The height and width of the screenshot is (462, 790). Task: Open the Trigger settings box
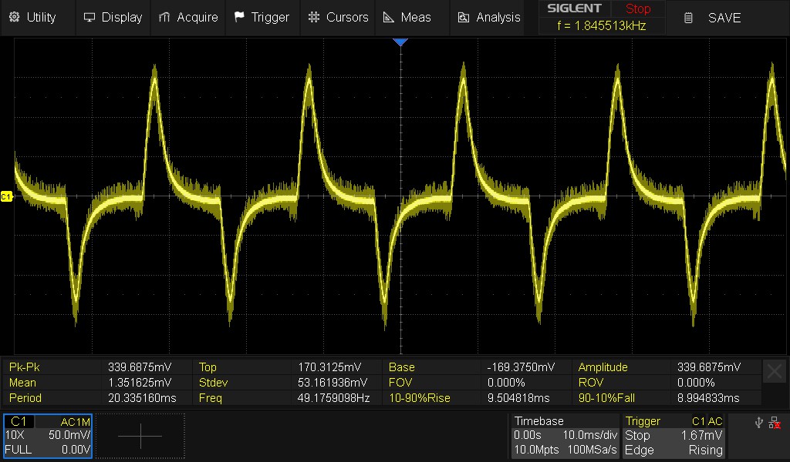click(674, 436)
